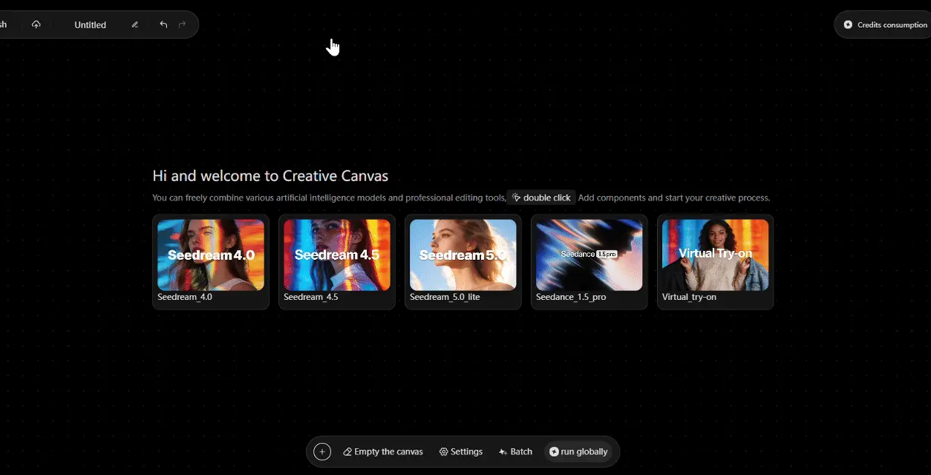Click the plus add-component icon
Viewport: 931px width, 475px height.
[x=322, y=451]
